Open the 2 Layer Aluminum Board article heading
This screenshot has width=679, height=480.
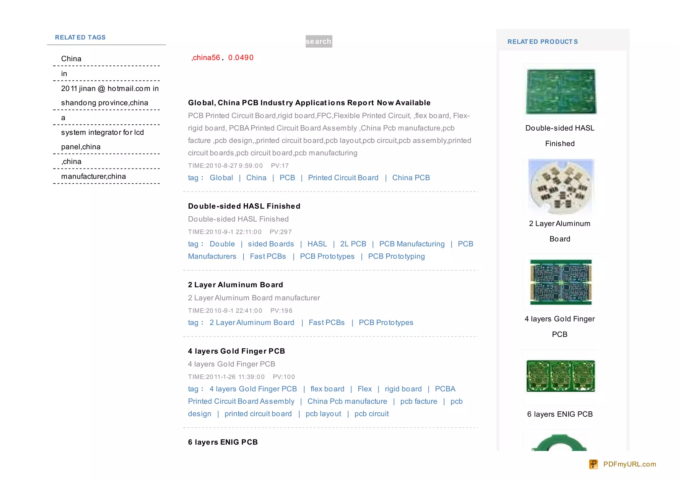pos(235,285)
